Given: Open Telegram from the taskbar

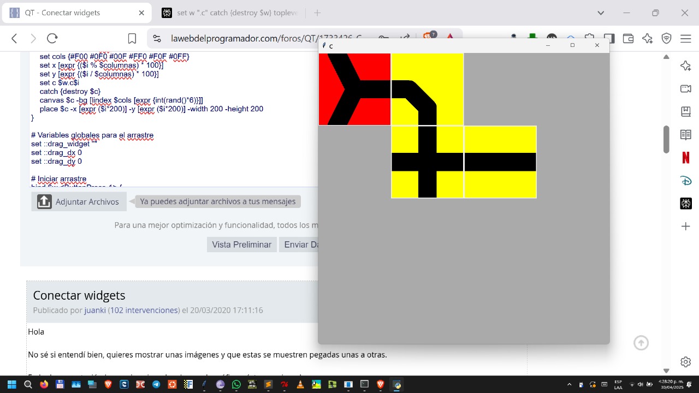Looking at the screenshot, I should (156, 384).
